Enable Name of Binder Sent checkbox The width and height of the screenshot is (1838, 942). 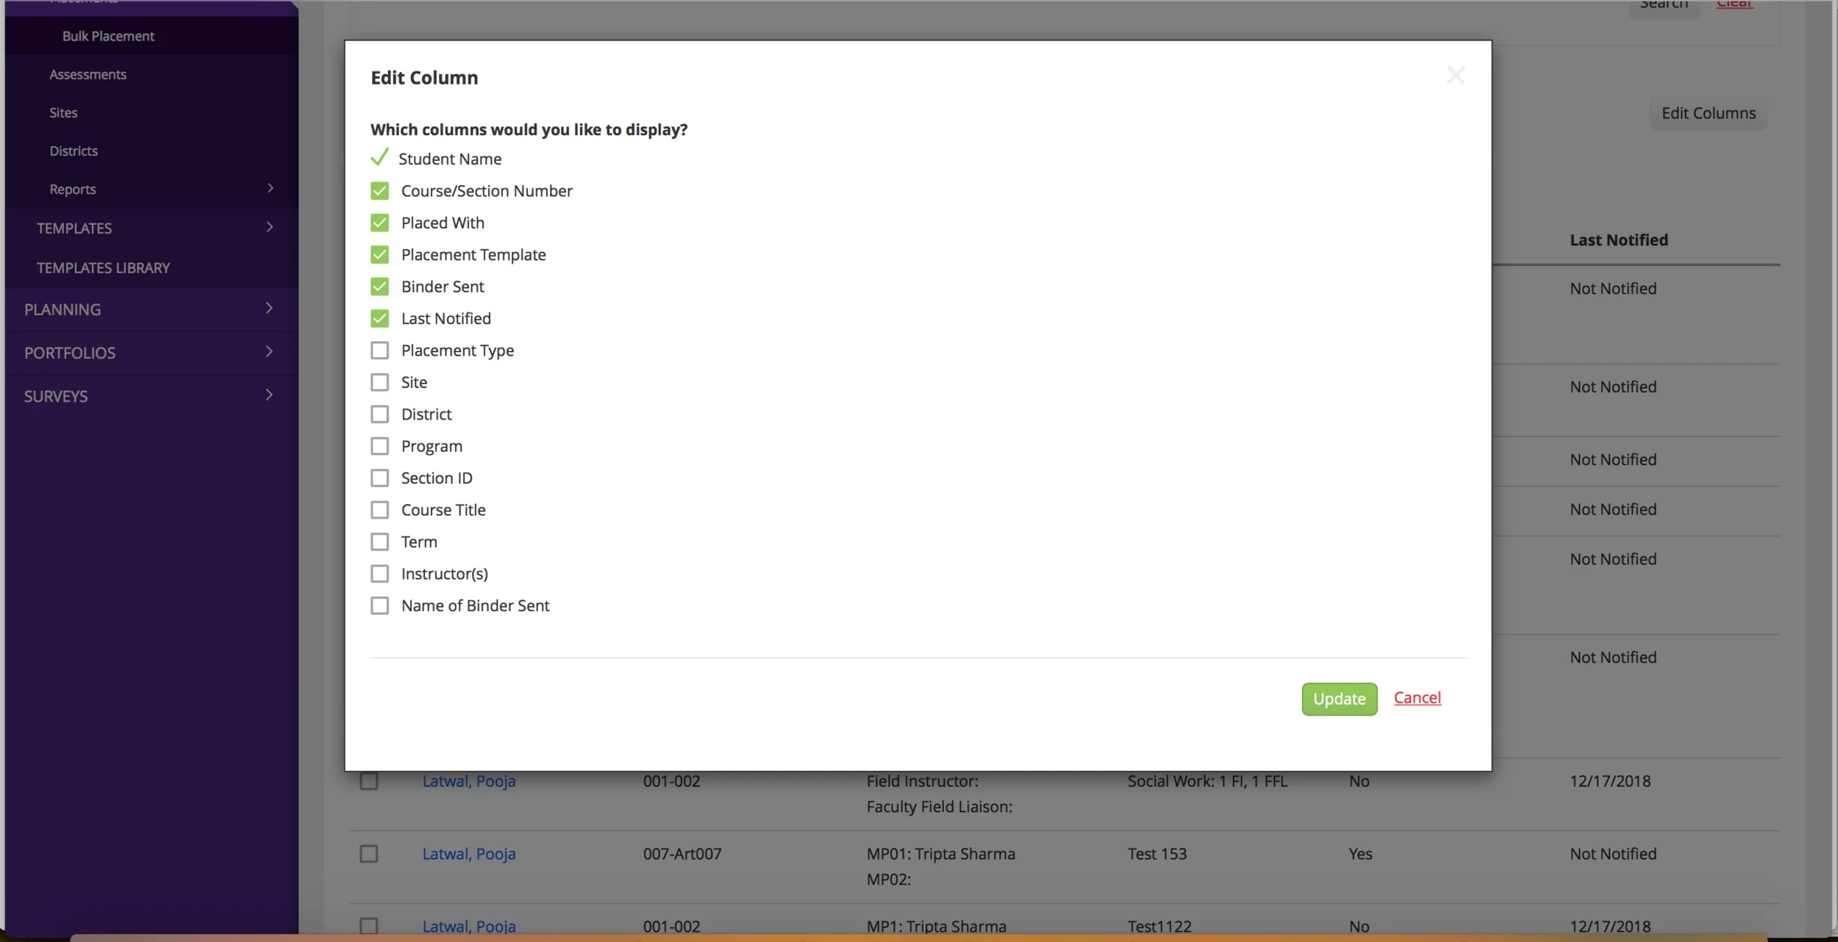tap(379, 605)
